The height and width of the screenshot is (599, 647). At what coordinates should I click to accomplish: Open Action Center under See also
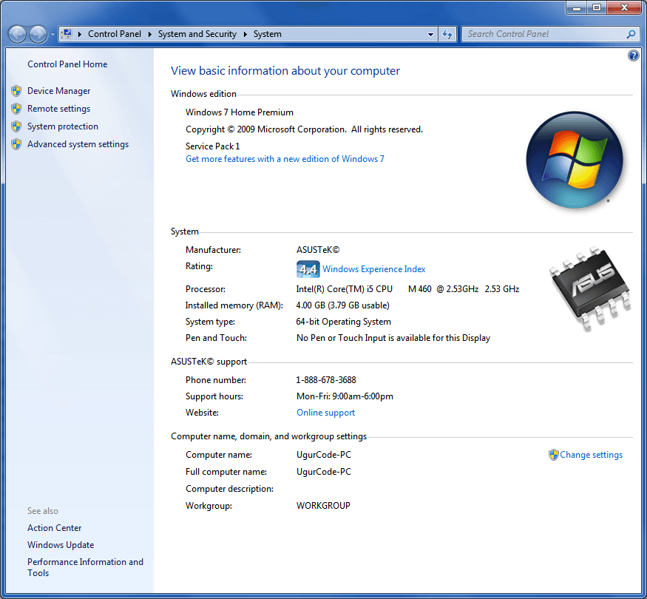click(x=55, y=528)
